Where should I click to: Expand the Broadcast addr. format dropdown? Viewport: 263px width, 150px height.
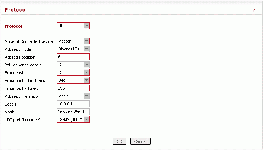click(73, 80)
